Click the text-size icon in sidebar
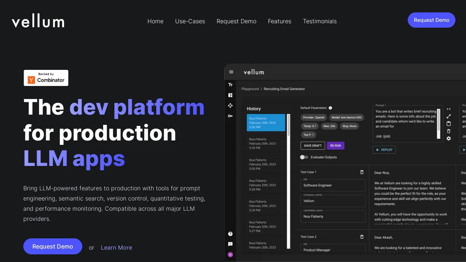Viewport: 466px width, 262px height. [230, 85]
